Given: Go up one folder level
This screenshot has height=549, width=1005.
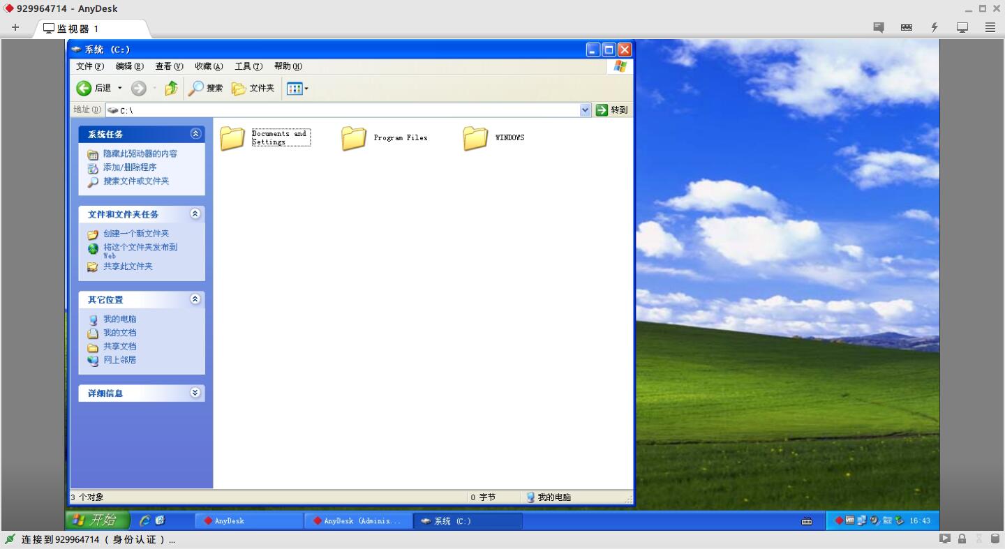Looking at the screenshot, I should [x=171, y=88].
